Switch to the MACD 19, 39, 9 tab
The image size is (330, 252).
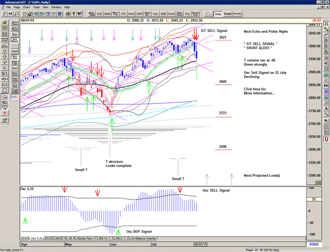(65, 239)
